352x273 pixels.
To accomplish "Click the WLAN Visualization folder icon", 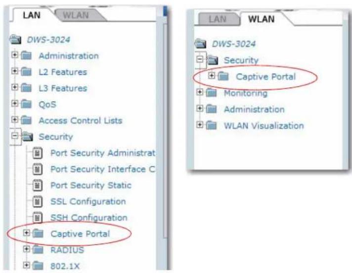I will [212, 125].
